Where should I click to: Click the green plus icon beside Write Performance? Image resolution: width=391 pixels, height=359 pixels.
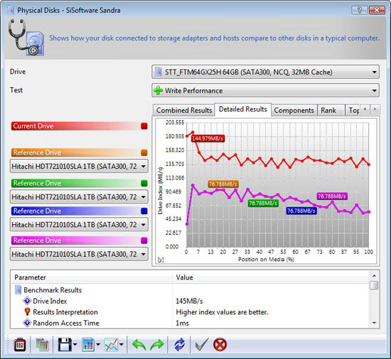tap(158, 90)
